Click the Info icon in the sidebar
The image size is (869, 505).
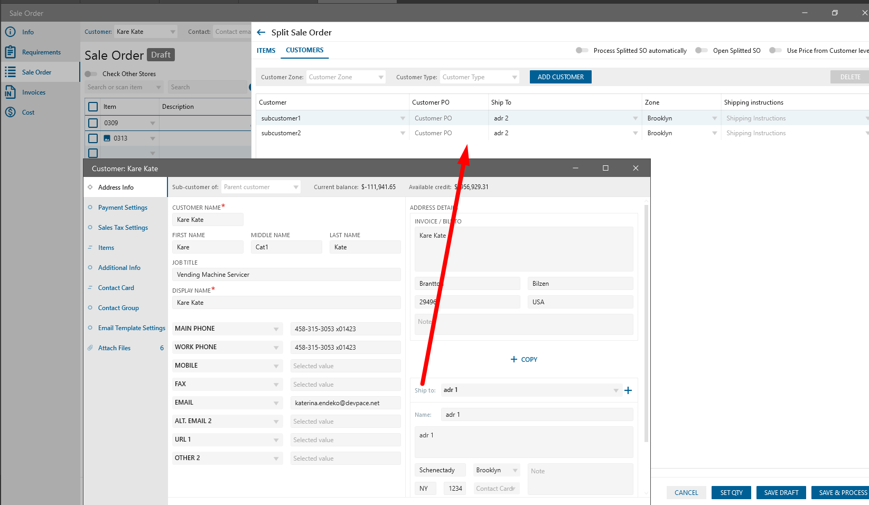tap(10, 32)
